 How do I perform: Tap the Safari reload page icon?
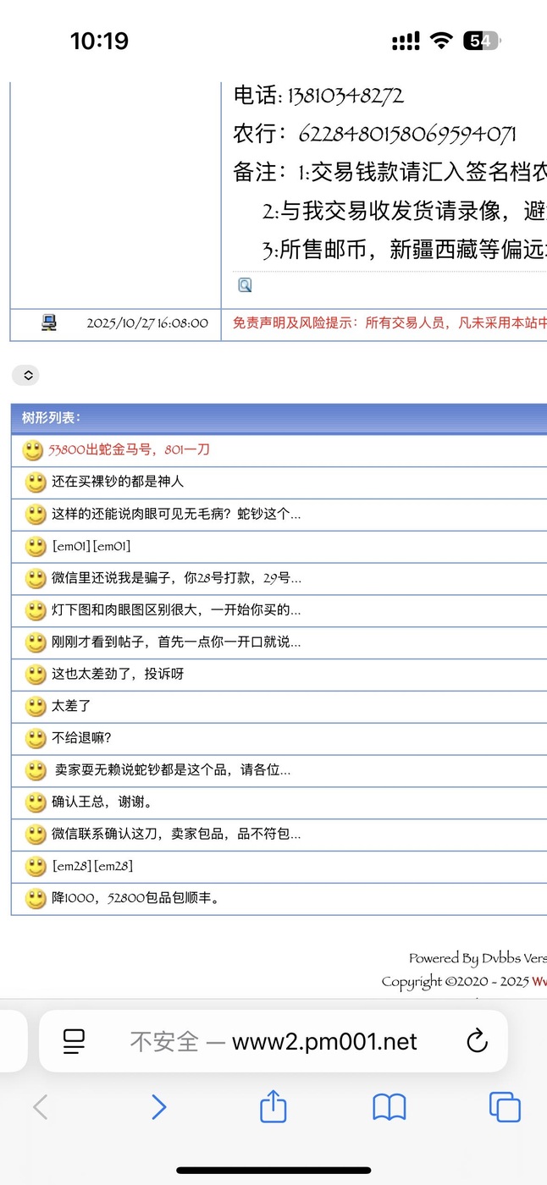pyautogui.click(x=478, y=1041)
